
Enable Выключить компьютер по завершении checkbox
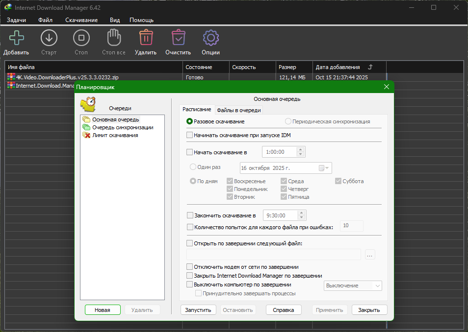click(190, 285)
